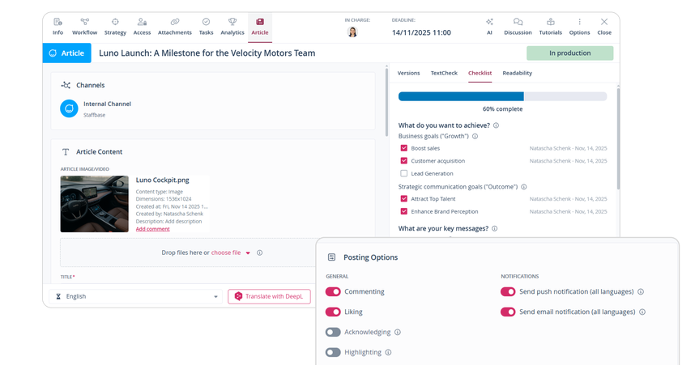This screenshot has width=695, height=365.
Task: Disable the Liking toggle
Action: point(333,312)
